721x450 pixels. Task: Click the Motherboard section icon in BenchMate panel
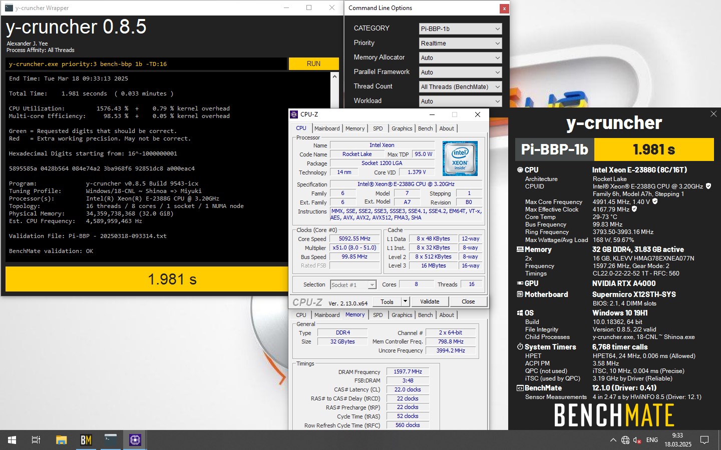520,294
